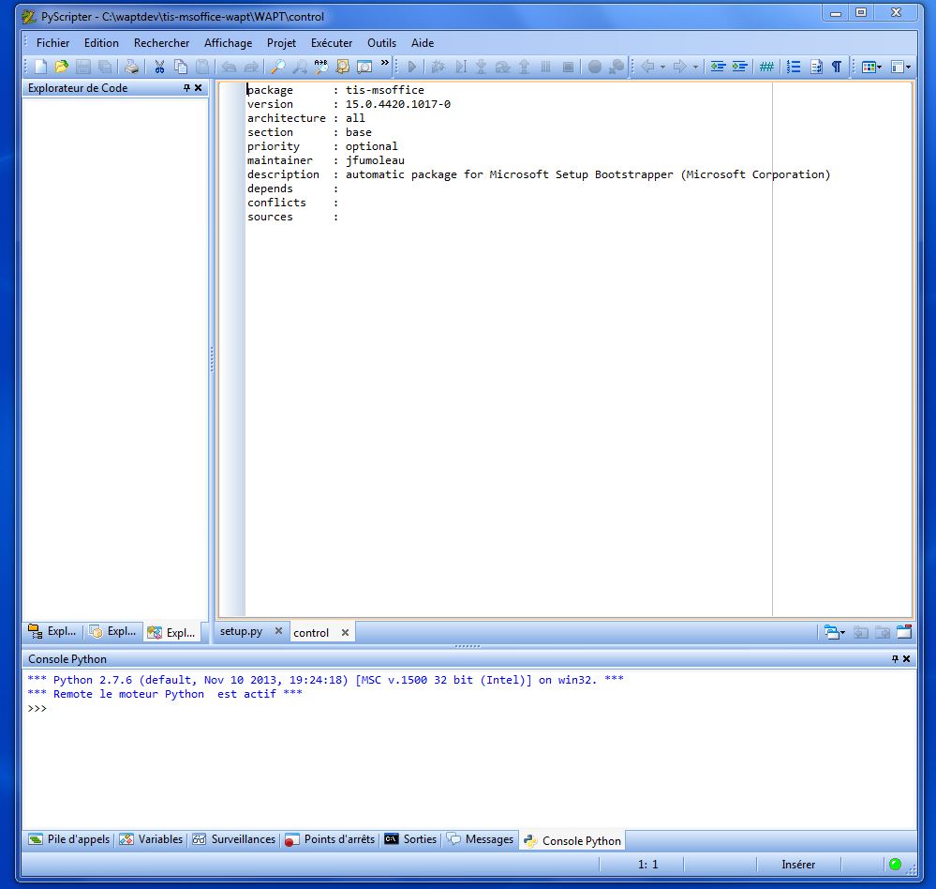Open the back navigation arrow dropdown
The width and height of the screenshot is (936, 889).
click(x=662, y=67)
